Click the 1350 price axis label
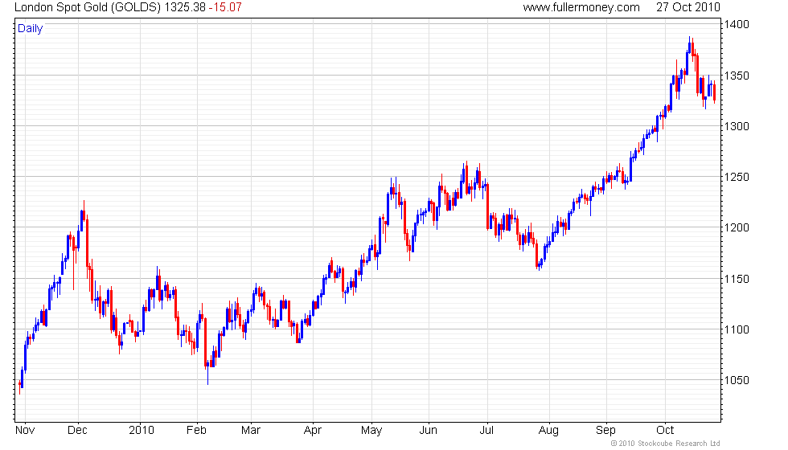788x450 pixels. point(737,76)
